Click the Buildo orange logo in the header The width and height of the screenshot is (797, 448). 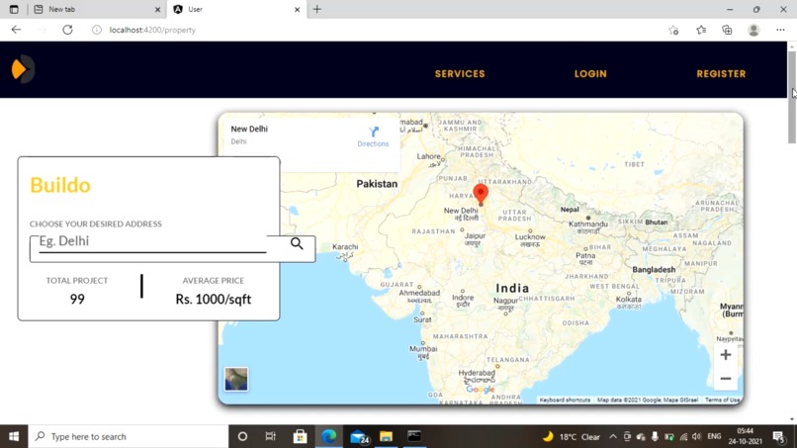(23, 69)
